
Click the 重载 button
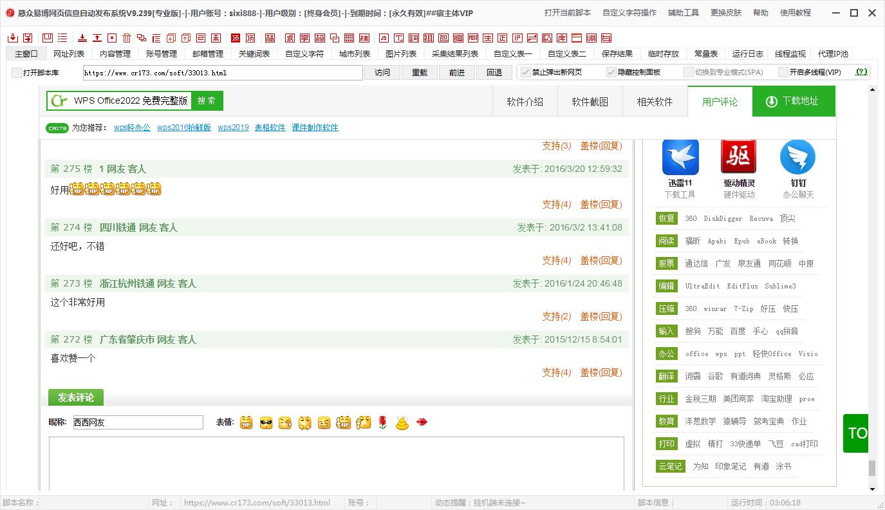[420, 73]
